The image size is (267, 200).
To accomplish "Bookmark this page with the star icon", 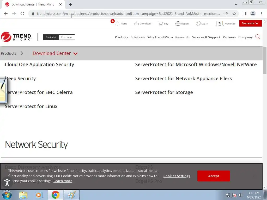I will pyautogui.click(x=234, y=14).
